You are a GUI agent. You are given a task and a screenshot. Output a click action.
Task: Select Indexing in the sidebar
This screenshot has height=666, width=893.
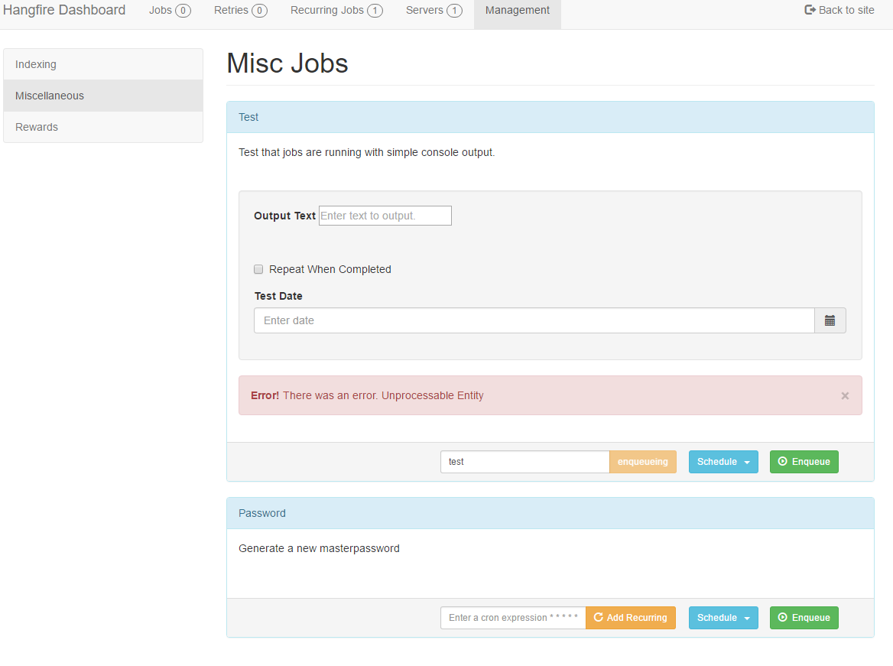(102, 64)
